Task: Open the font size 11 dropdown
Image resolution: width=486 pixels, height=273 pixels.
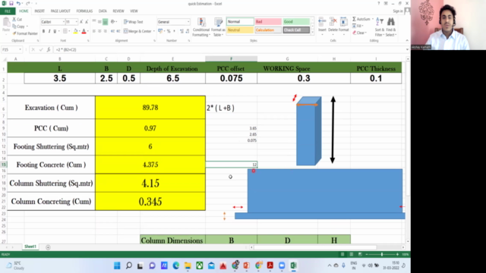Action: point(76,22)
